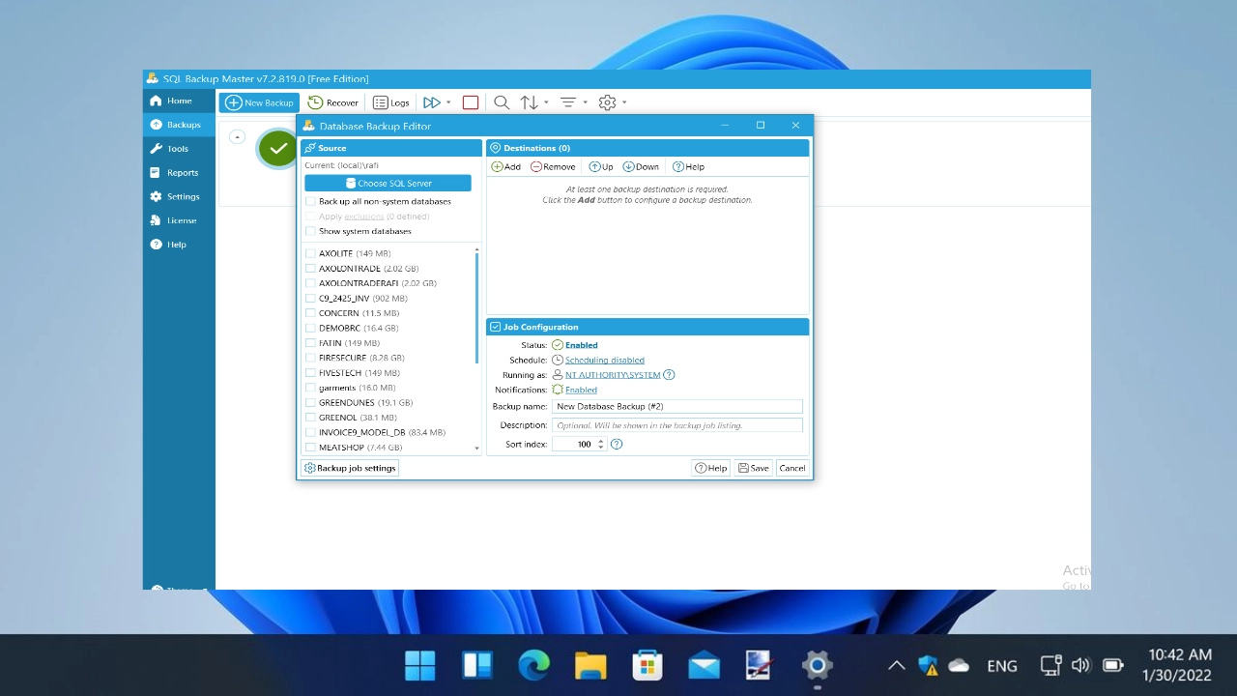Click the toolbar gear settings icon
1237x696 pixels.
point(607,102)
